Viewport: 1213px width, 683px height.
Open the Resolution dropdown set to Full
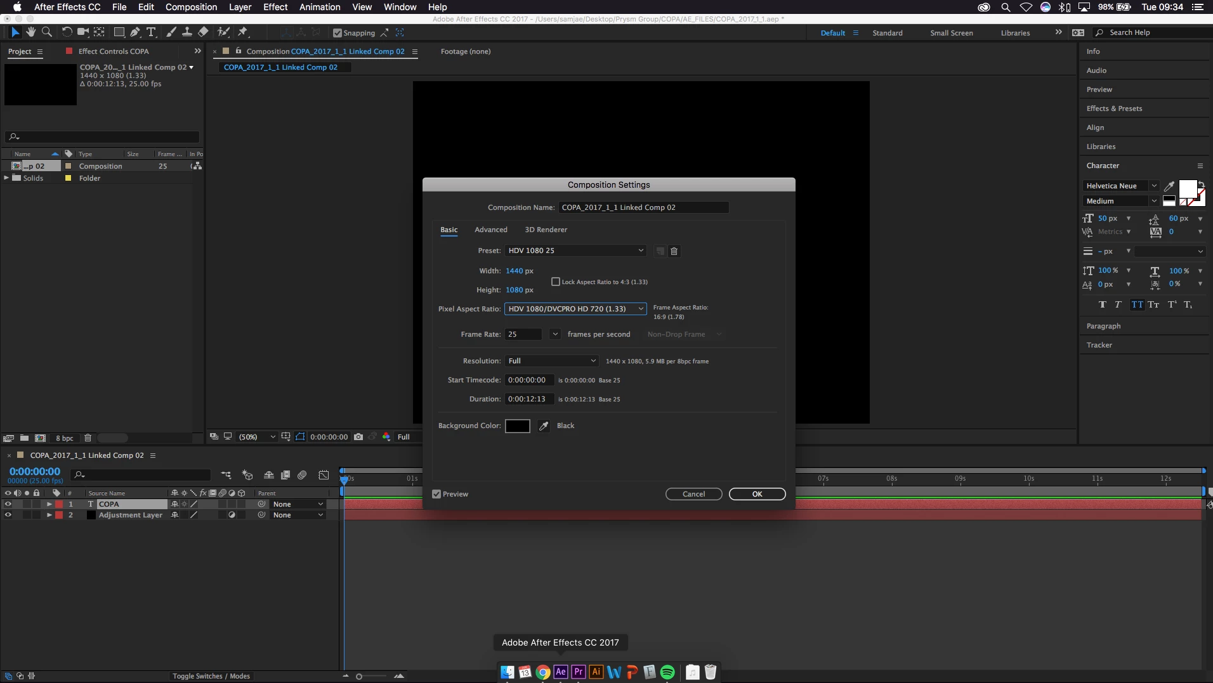[552, 361]
